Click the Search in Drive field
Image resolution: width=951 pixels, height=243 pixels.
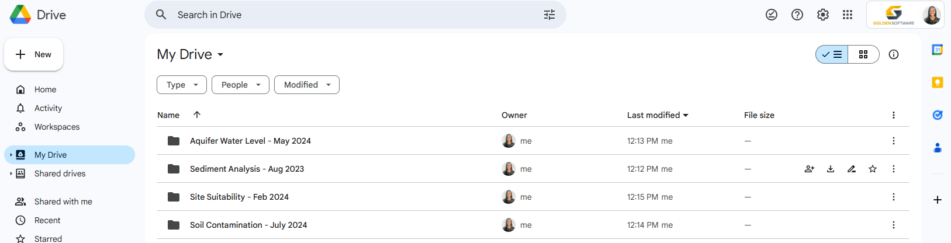click(x=351, y=15)
